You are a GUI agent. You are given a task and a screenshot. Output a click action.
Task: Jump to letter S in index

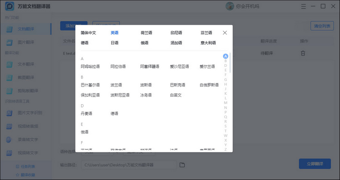(225, 126)
